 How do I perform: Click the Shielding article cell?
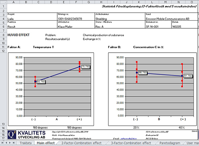[101, 19]
